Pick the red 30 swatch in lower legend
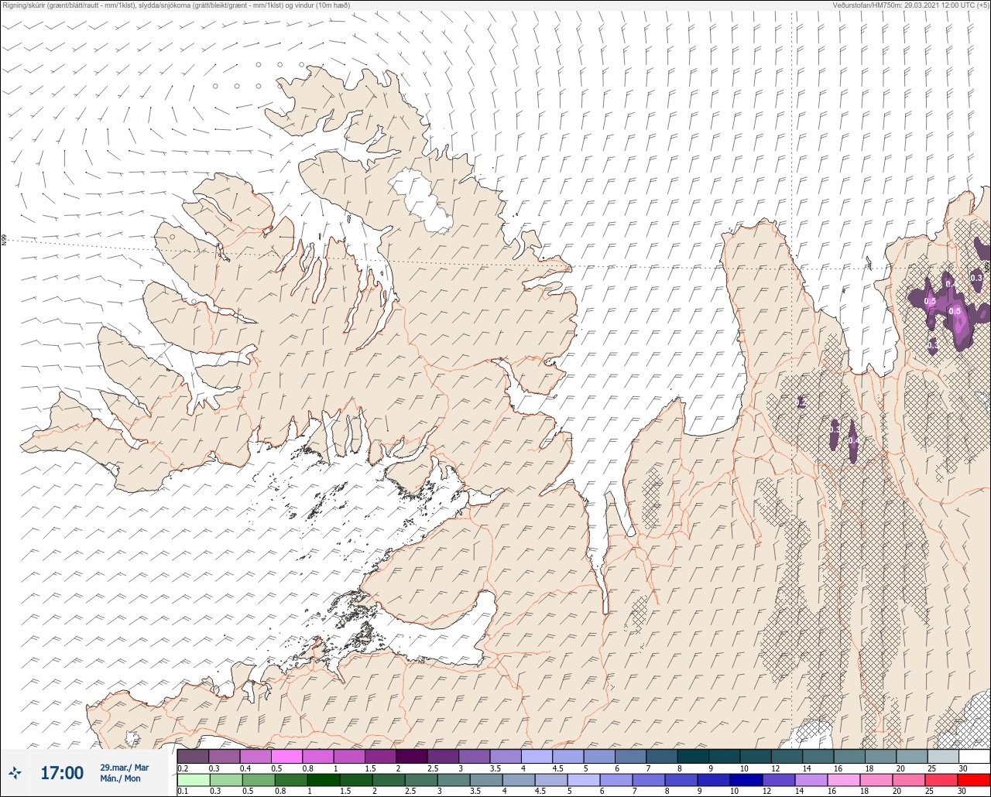The height and width of the screenshot is (797, 991). pyautogui.click(x=974, y=779)
